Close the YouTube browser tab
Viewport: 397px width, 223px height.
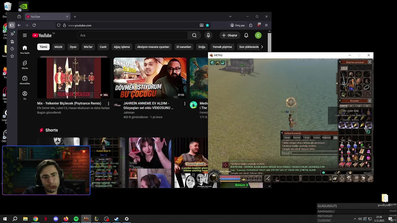(67, 17)
